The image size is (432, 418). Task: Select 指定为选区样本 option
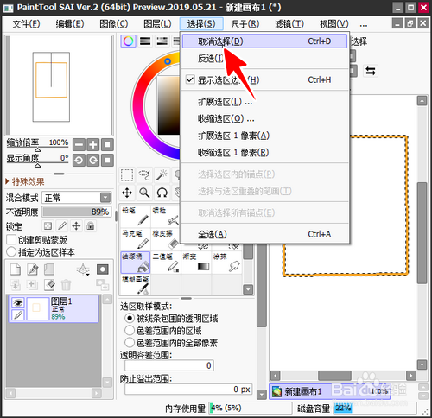(x=11, y=252)
